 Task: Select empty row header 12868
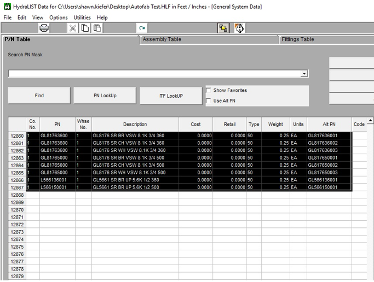[17, 195]
